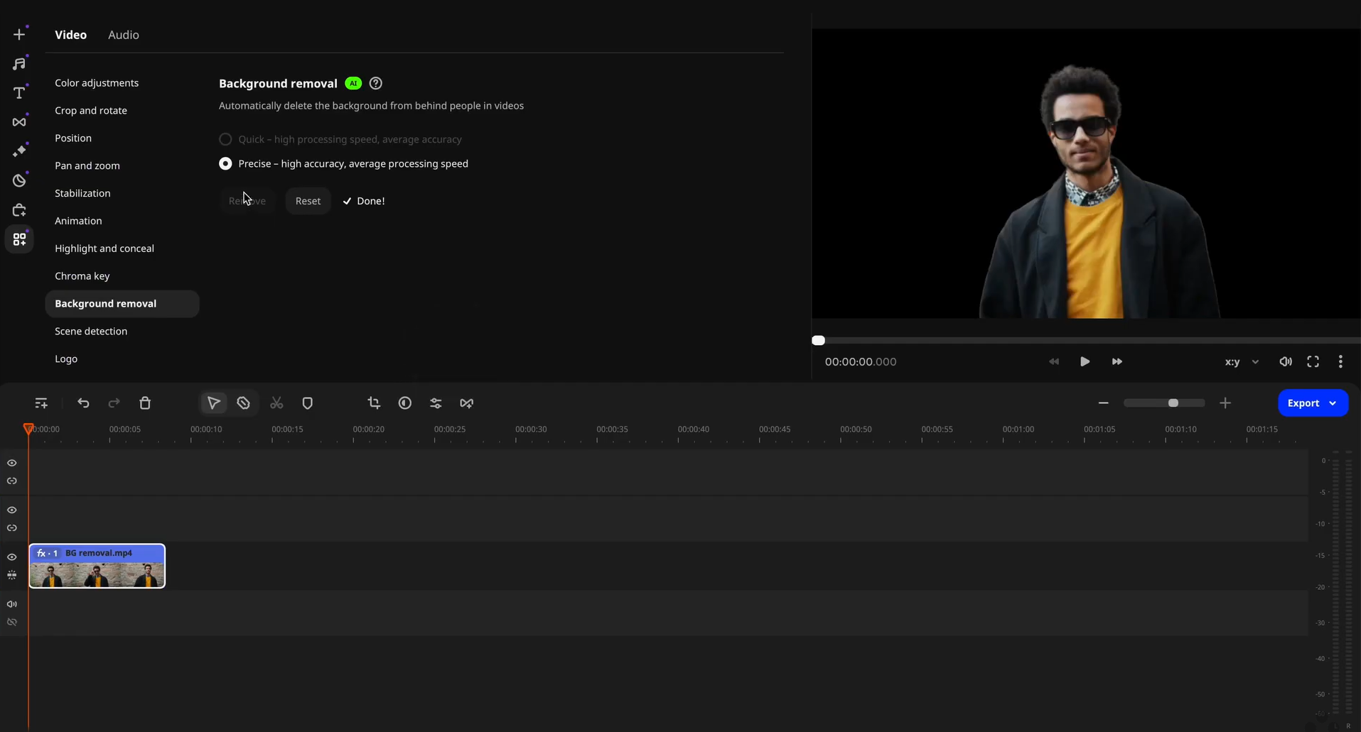Select the Precise high accuracy option

tap(225, 163)
